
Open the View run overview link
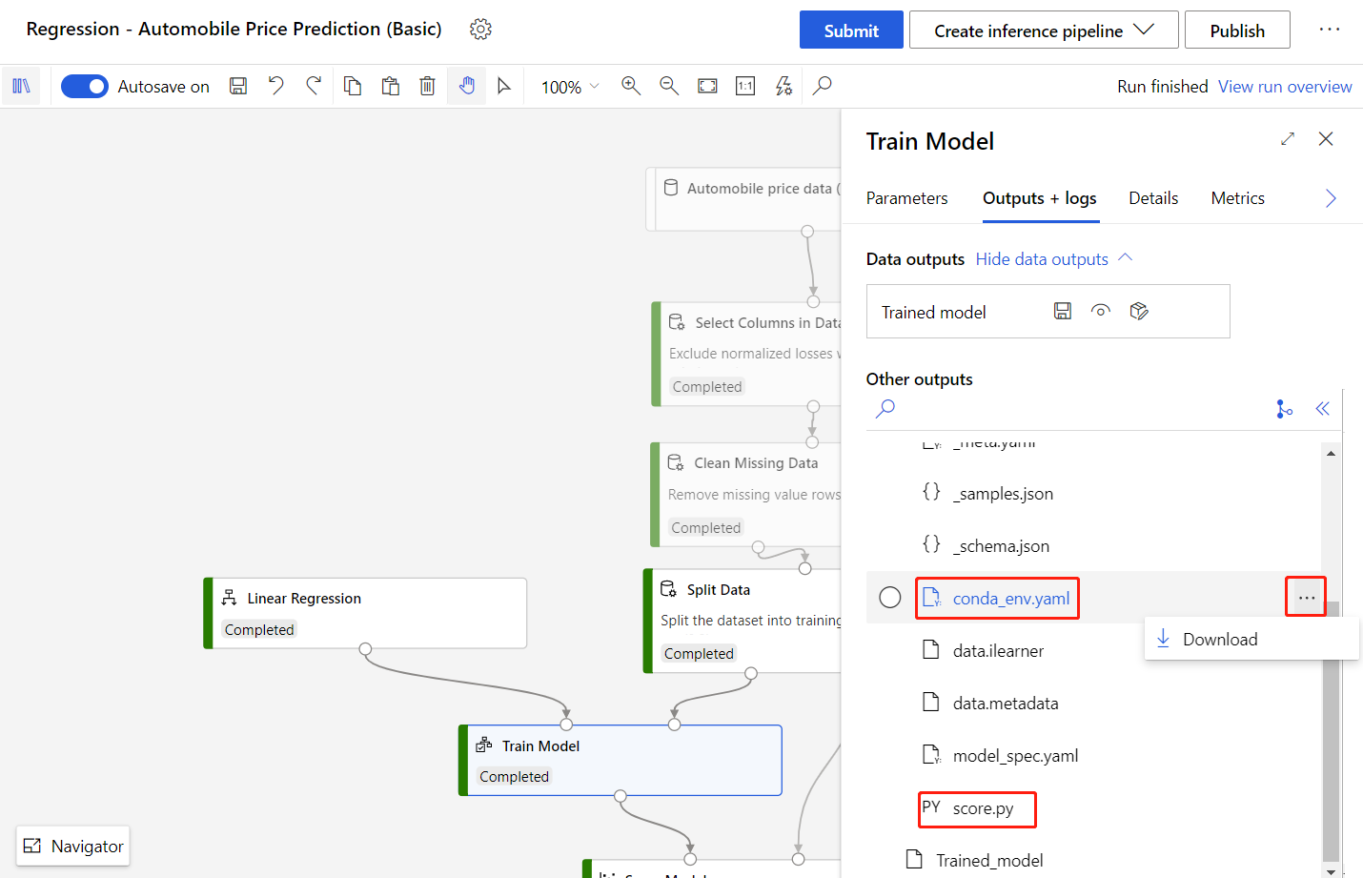pos(1285,87)
